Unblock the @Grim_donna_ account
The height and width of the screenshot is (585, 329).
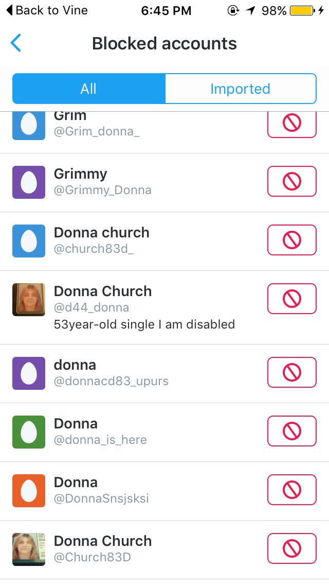292,124
